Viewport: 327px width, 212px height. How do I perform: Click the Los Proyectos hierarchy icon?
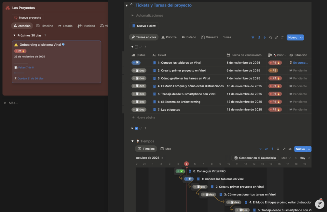coord(8,8)
